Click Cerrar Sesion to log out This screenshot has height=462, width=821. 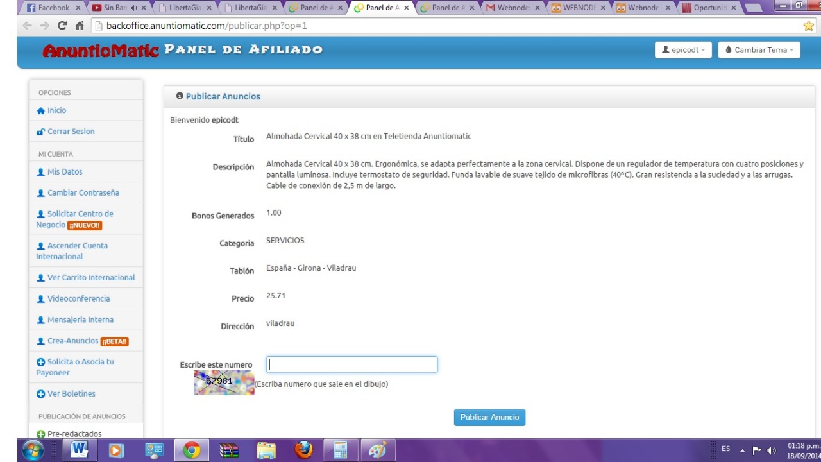71,132
